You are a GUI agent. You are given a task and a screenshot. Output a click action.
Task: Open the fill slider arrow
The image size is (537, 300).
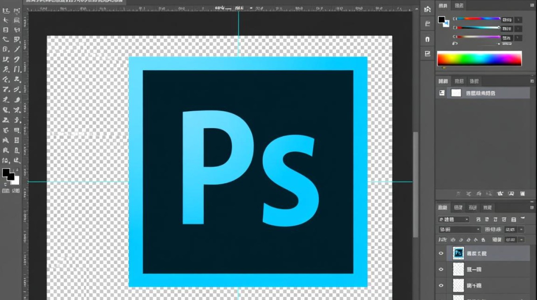click(521, 240)
